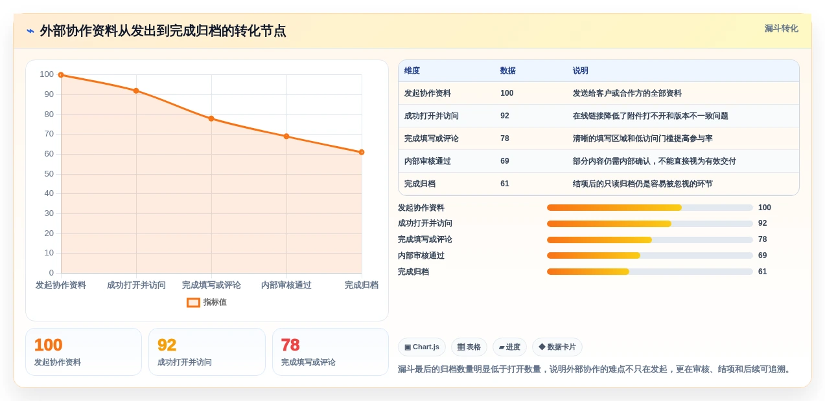This screenshot has width=825, height=401.
Task: Click the 完成填写或评论 progress bar
Action: coord(650,240)
